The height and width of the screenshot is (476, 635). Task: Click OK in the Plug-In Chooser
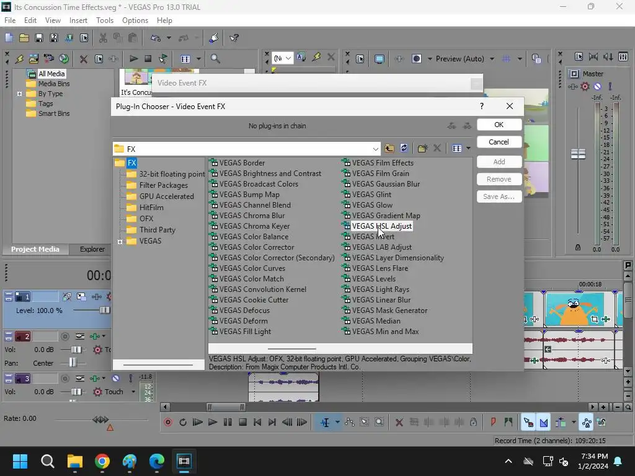coord(499,125)
